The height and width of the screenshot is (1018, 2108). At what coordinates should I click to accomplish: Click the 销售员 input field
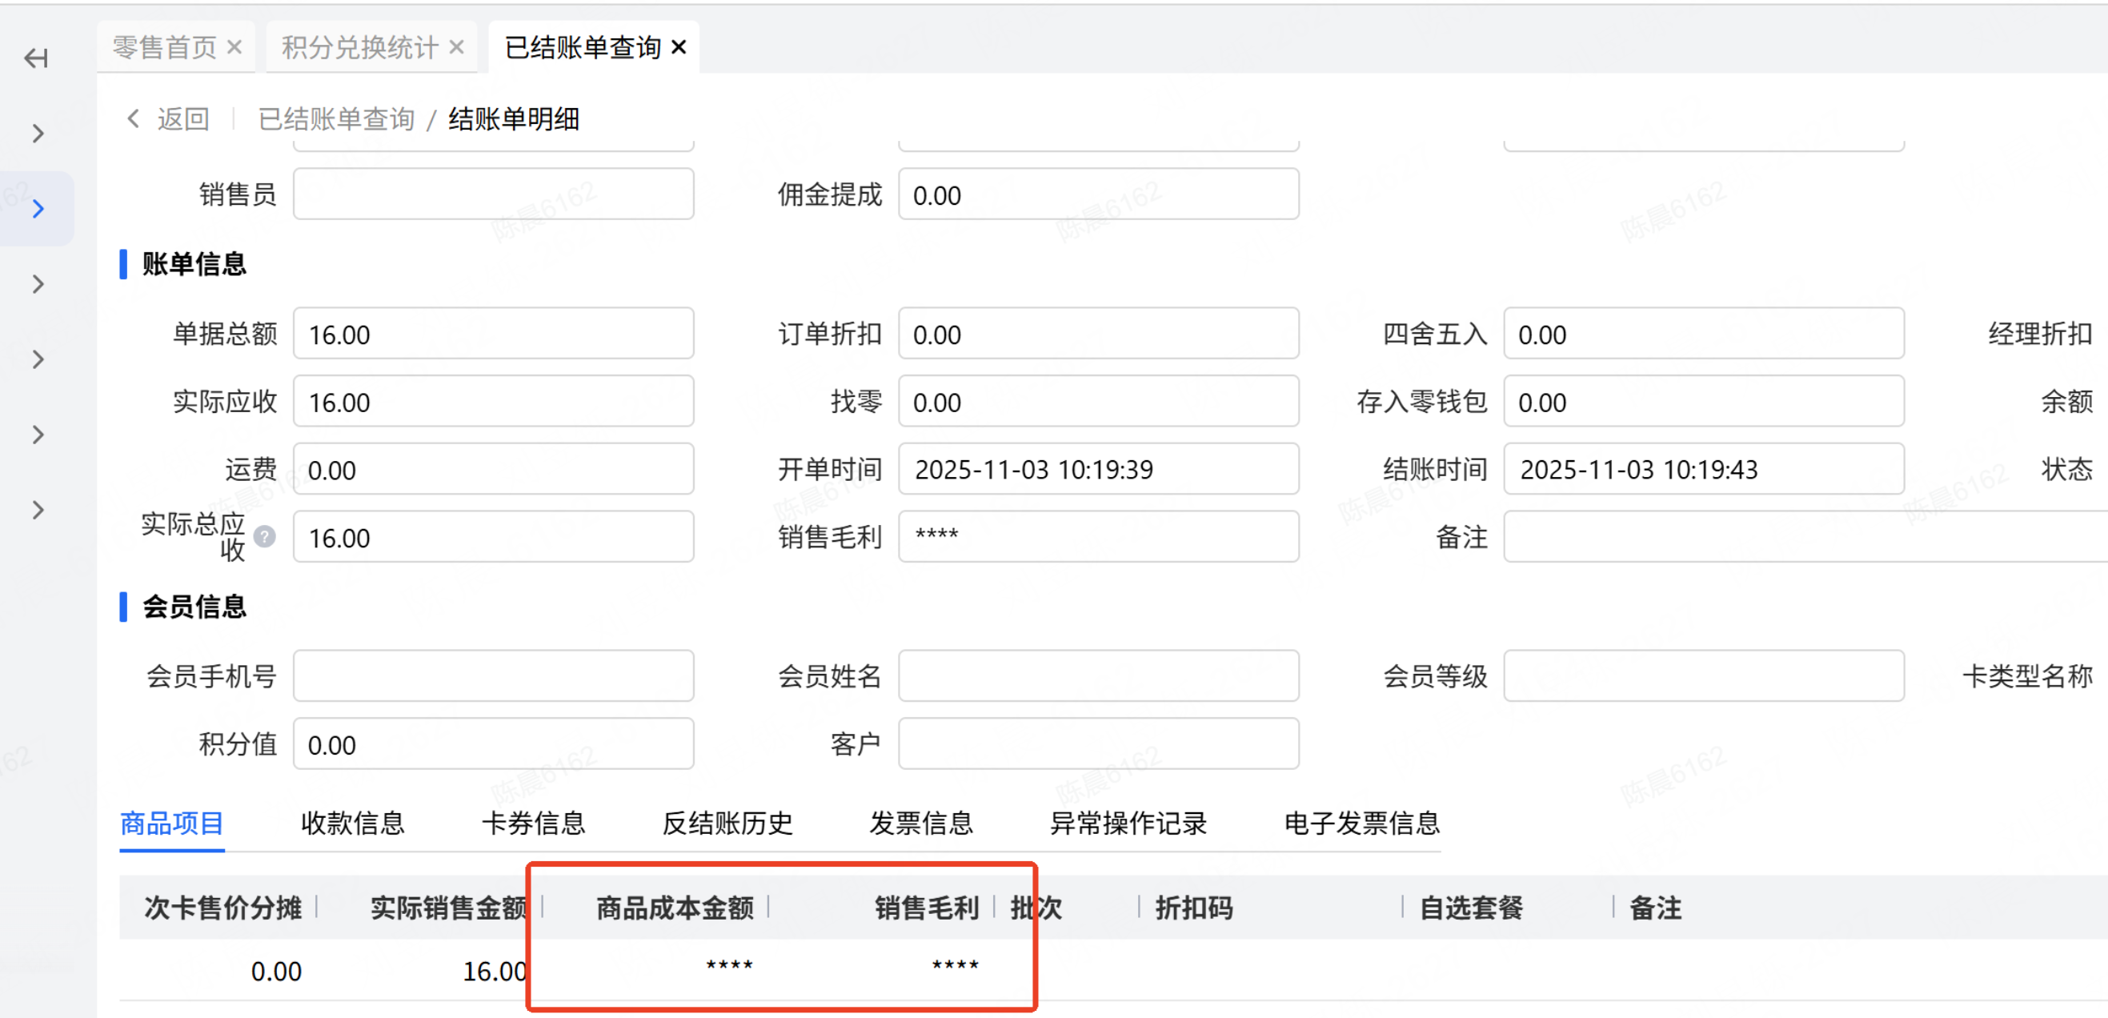(x=494, y=194)
